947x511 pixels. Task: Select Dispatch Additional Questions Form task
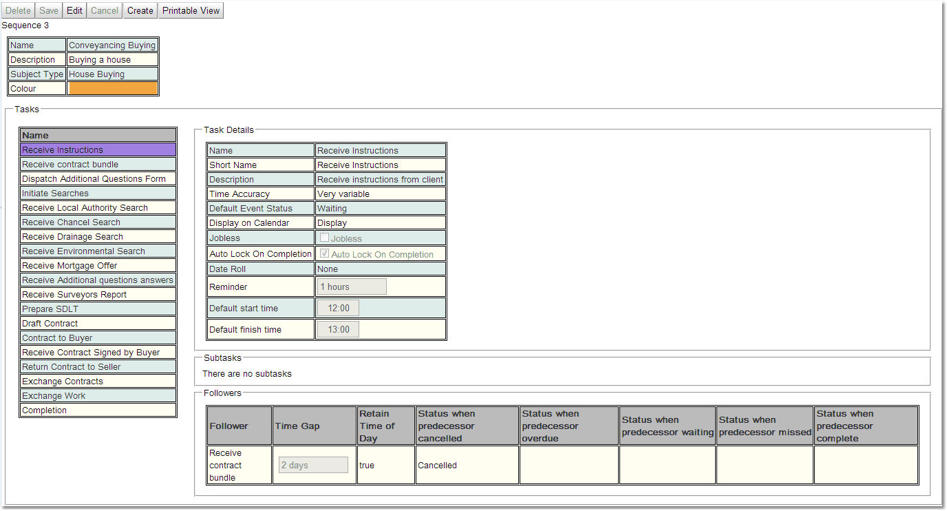click(x=98, y=179)
